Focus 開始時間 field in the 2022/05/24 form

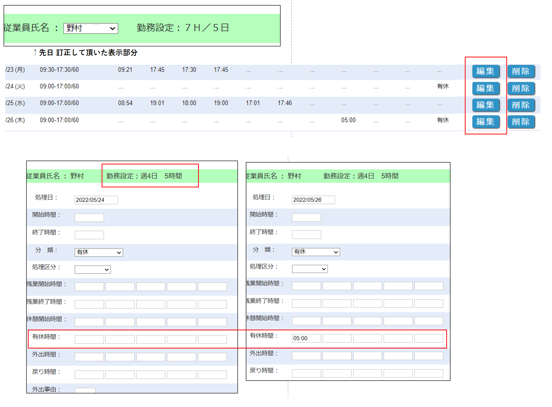click(x=89, y=217)
